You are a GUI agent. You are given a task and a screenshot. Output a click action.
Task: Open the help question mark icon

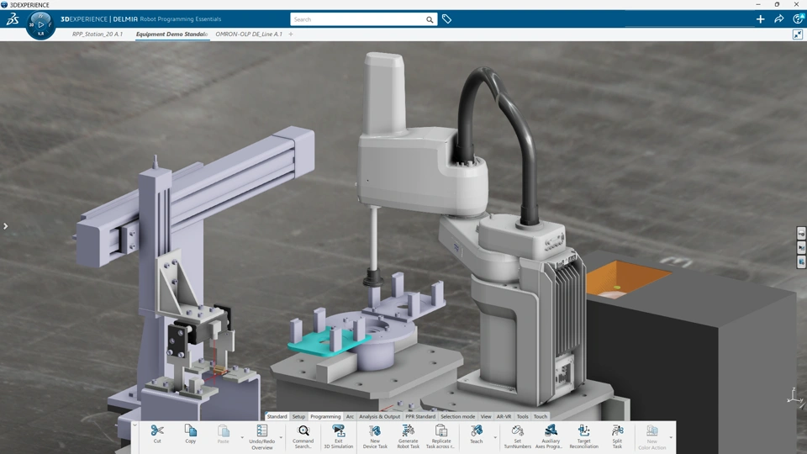(798, 19)
